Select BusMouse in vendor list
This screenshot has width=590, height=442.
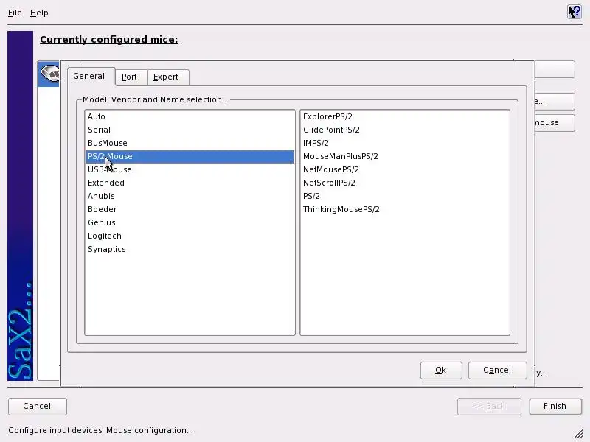point(190,143)
